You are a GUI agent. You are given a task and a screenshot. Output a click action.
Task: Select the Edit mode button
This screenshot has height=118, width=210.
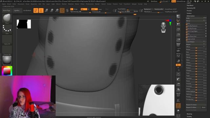click(36, 10)
